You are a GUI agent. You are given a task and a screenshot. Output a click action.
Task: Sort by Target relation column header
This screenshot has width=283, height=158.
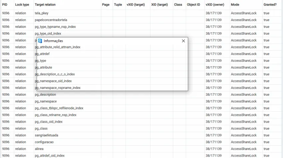tap(45, 5)
